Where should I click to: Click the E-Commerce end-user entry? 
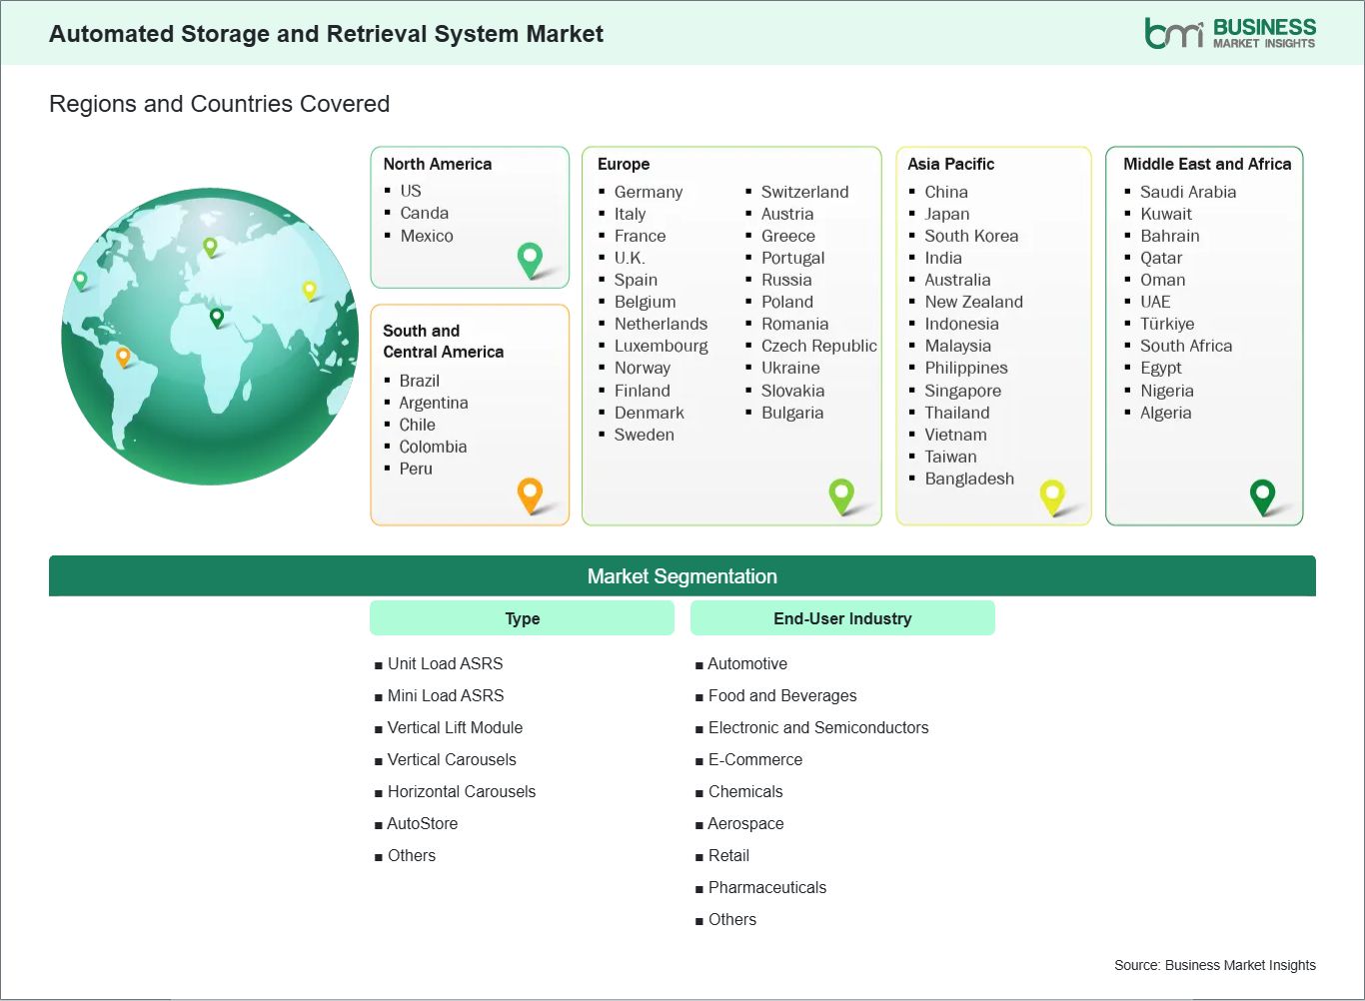(755, 759)
